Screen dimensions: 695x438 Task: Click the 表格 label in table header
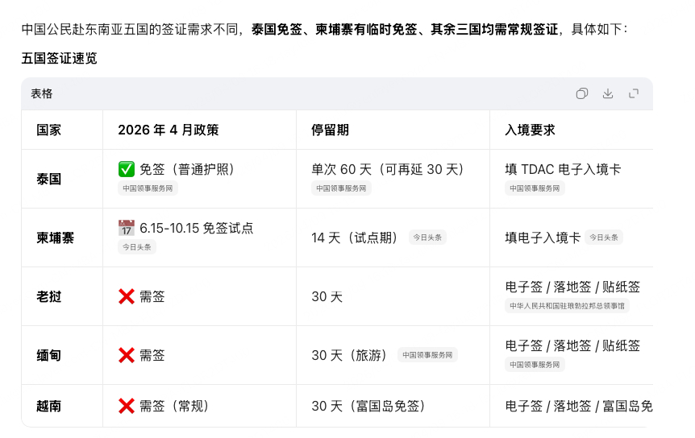pyautogui.click(x=42, y=93)
